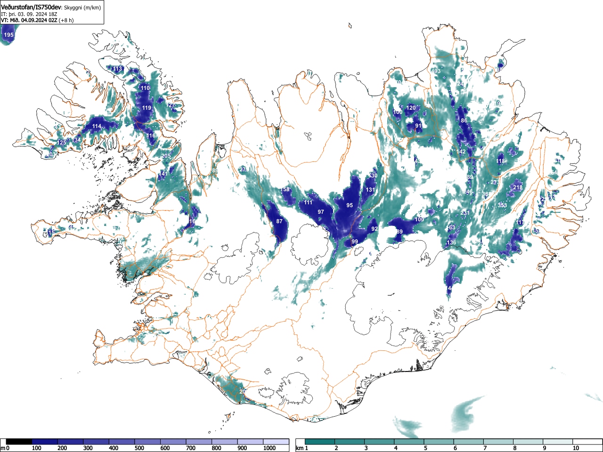Viewport: 603px width, 452px height.
Task: Click the 353 visibility value
Action: click(x=502, y=205)
